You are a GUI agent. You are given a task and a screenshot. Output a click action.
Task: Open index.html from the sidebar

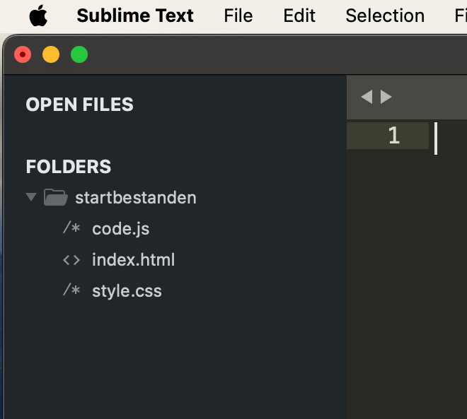133,259
